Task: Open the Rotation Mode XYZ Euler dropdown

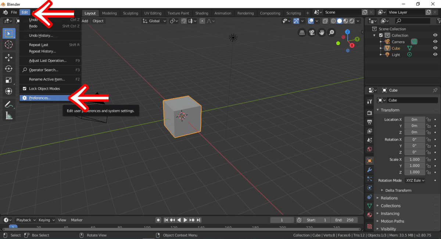Action: click(415, 180)
